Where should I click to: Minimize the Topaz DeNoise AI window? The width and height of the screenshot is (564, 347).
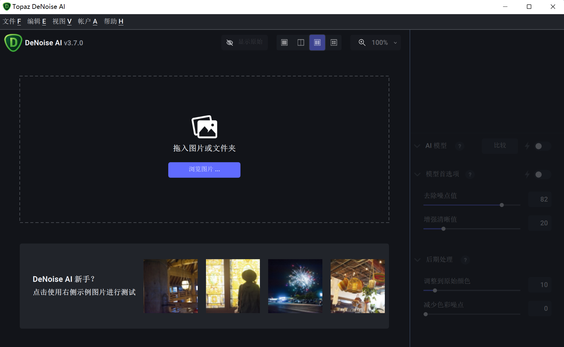pos(505,7)
